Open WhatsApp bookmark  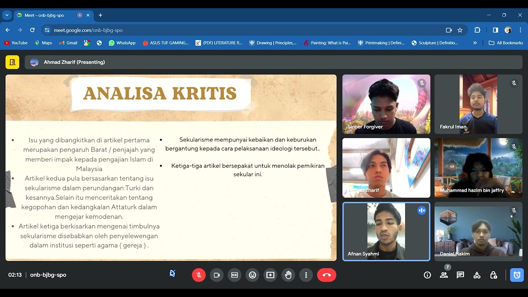click(x=122, y=43)
